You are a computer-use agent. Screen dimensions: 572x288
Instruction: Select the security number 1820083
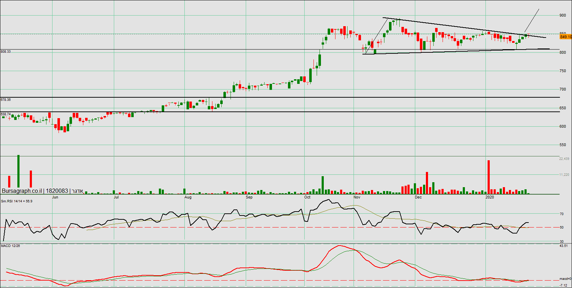point(57,191)
